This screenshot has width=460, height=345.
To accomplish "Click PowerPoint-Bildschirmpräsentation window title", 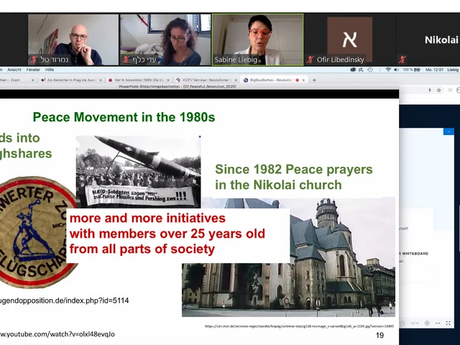I will click(x=178, y=86).
